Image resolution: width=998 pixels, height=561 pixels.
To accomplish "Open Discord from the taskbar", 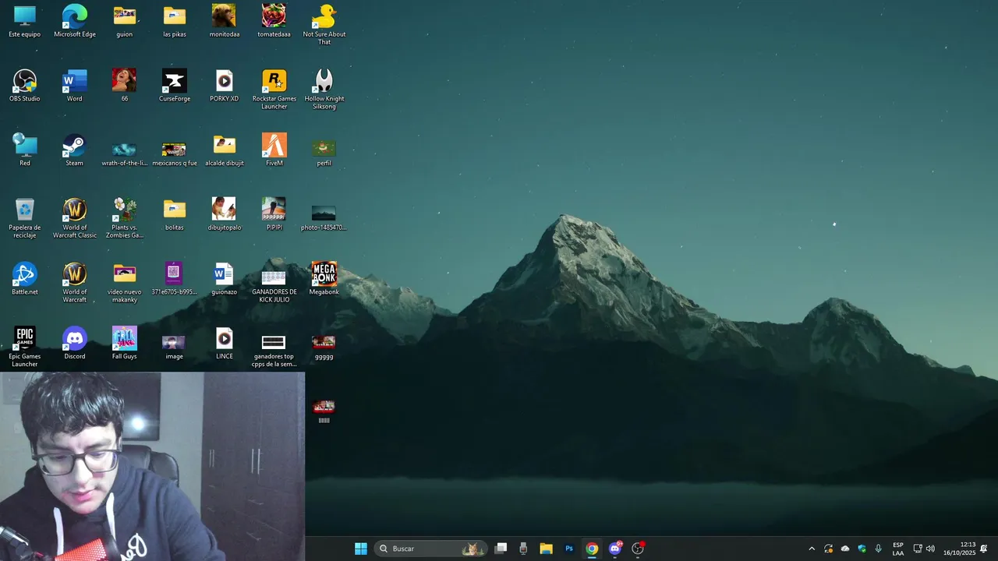I will 614,549.
